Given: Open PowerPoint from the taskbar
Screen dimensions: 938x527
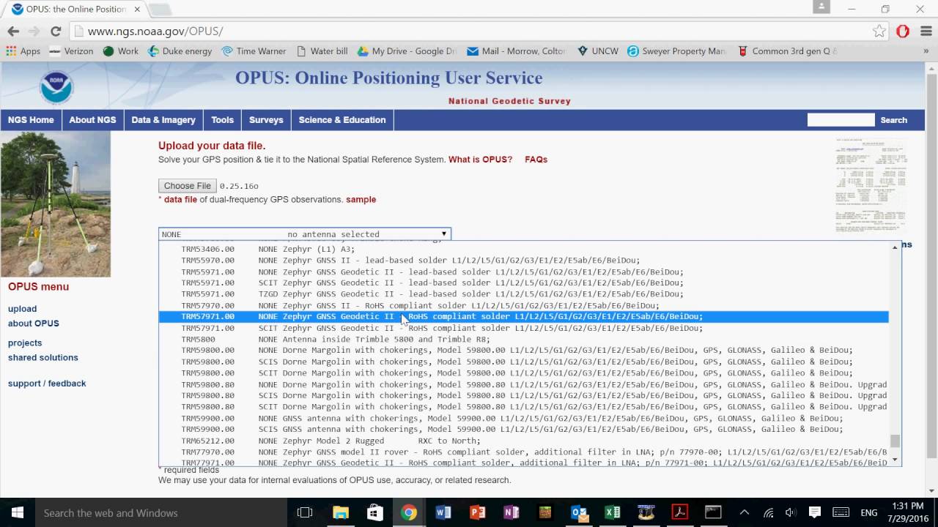Looking at the screenshot, I should pos(477,512).
